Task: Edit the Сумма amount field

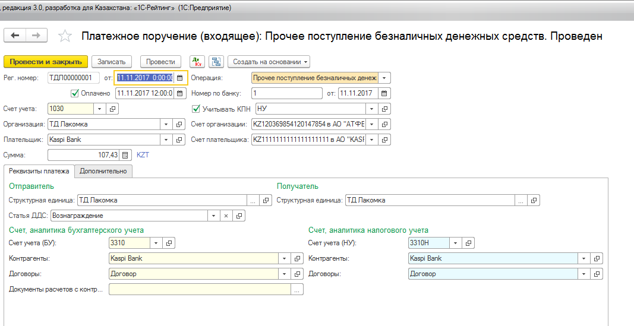Action: (83, 155)
